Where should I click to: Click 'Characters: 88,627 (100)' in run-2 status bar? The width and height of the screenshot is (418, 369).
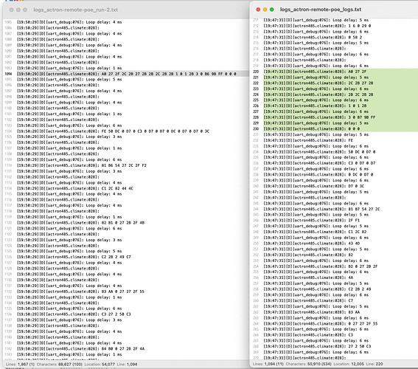point(60,364)
